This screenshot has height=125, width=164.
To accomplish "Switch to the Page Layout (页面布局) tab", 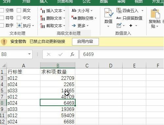I will 65,2.
